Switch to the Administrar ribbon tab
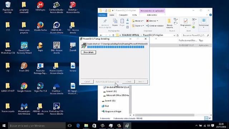The height and width of the screenshot is (129, 229). (x=152, y=15)
